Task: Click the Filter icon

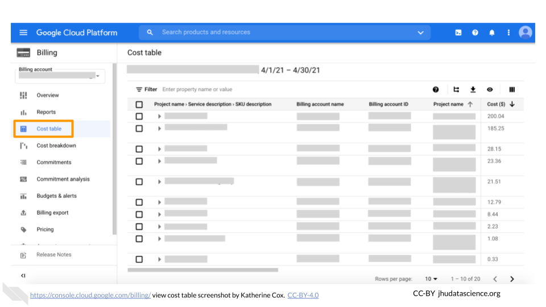Action: [139, 89]
